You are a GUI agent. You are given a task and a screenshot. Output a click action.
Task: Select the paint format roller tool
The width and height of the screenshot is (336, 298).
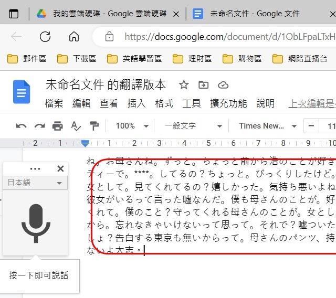pyautogui.click(x=94, y=126)
